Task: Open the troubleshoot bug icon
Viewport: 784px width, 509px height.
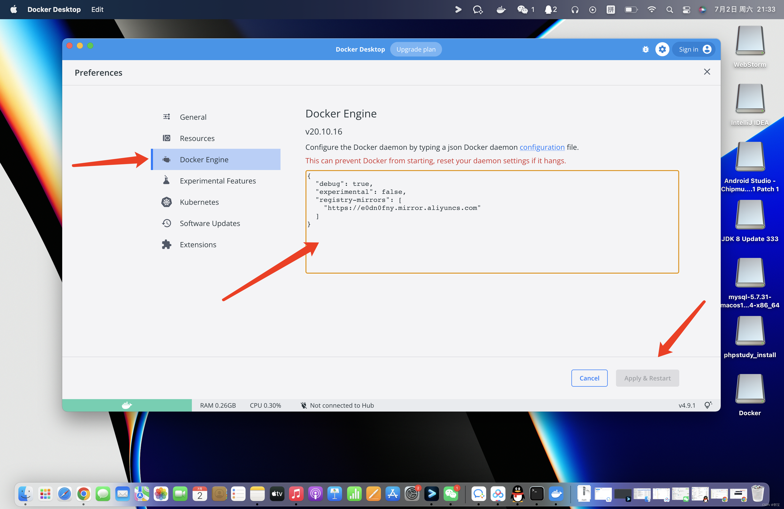Action: pyautogui.click(x=645, y=50)
